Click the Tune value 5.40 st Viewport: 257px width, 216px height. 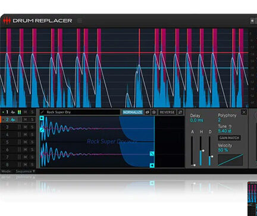pyautogui.click(x=225, y=131)
